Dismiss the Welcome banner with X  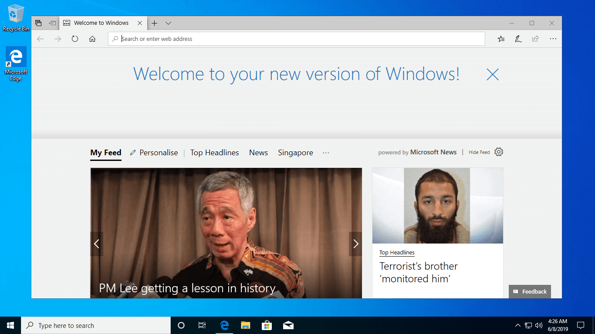[493, 74]
